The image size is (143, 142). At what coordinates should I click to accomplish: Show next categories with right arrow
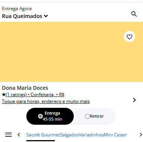pos(141,135)
